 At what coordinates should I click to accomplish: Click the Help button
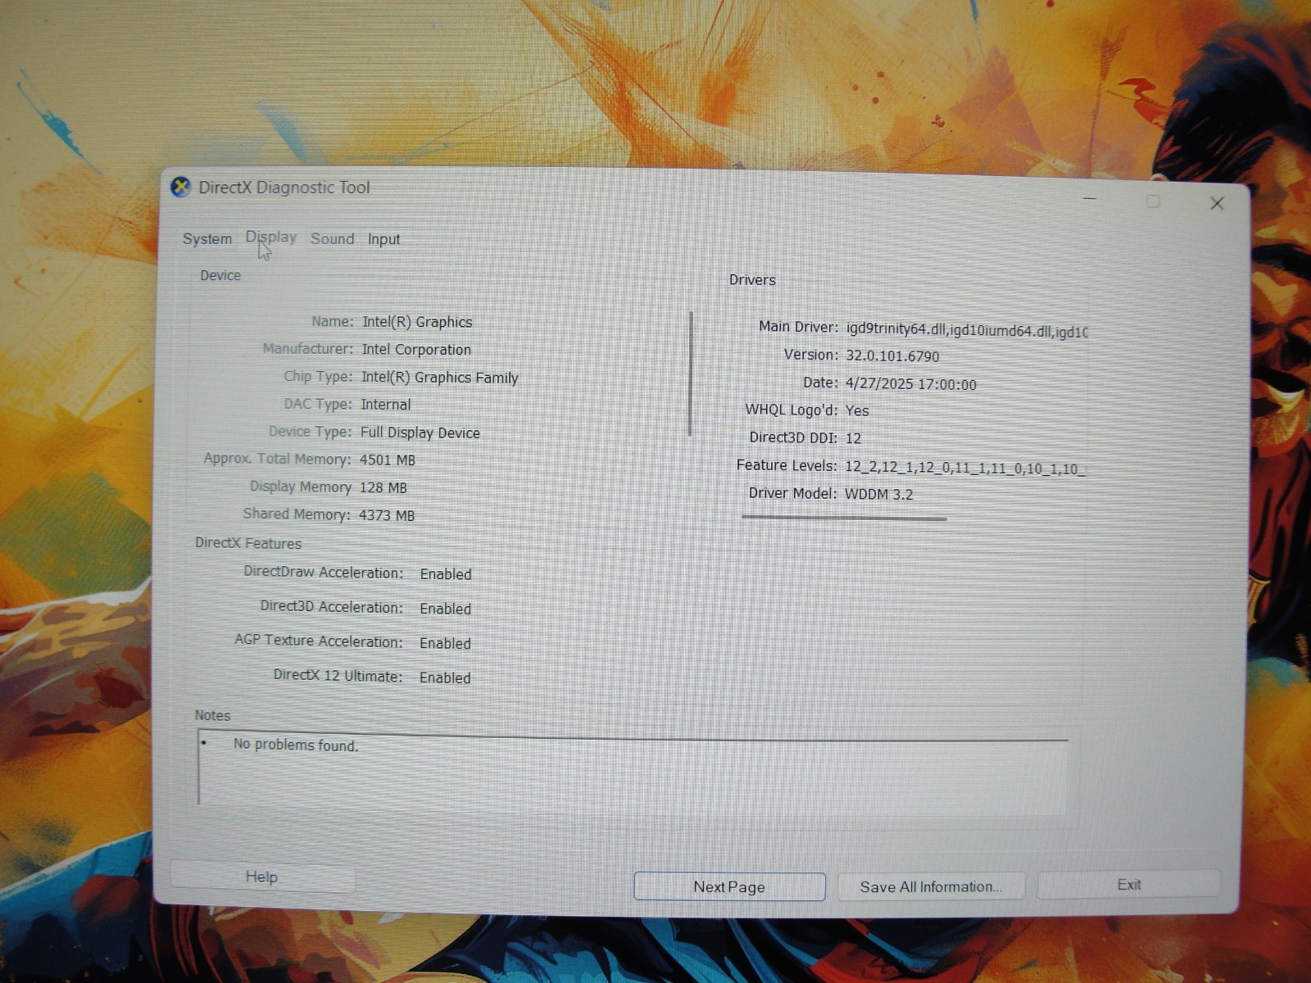(x=262, y=877)
